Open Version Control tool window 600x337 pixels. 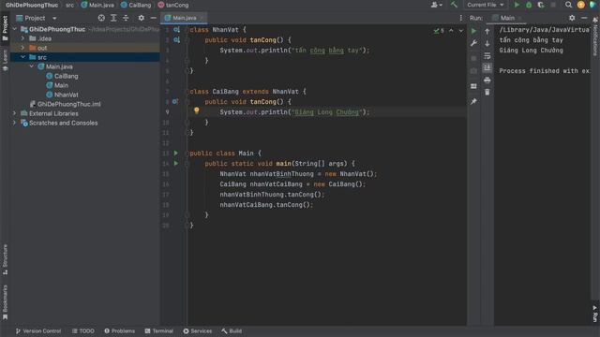(x=38, y=330)
